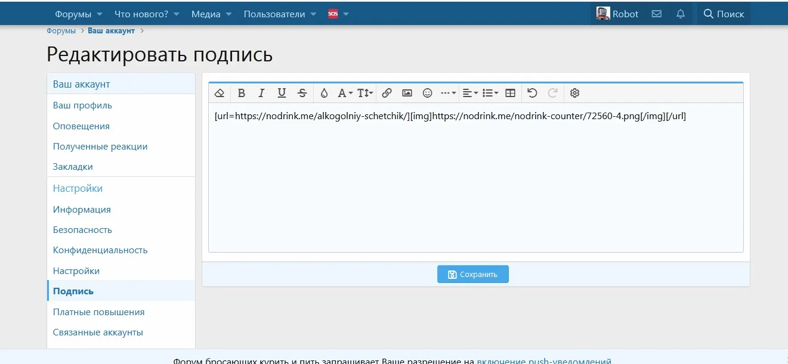This screenshot has width=788, height=364.
Task: Toggle strikethrough formatting
Action: click(302, 93)
